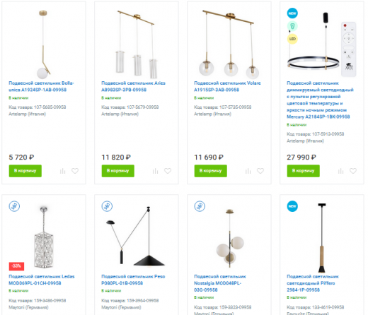This screenshot has width=368, height=315.
Task: Open Peso P080PL-01B product link
Action: pos(133,280)
